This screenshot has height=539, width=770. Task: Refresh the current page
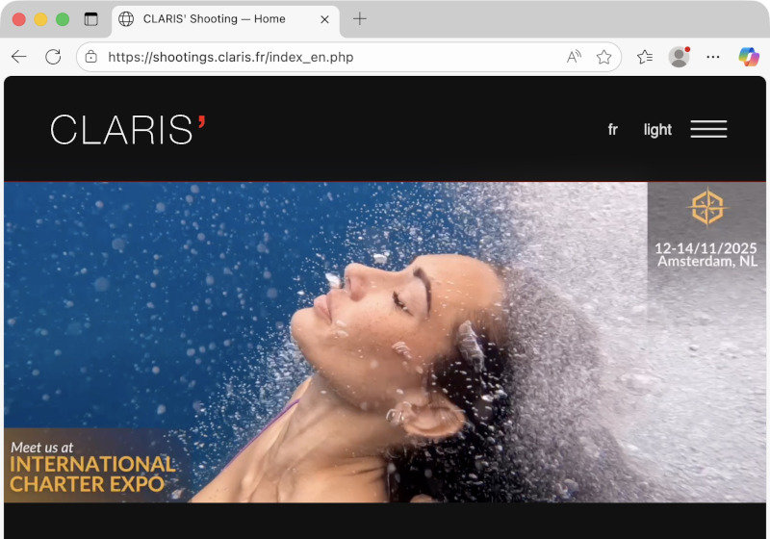tap(53, 57)
